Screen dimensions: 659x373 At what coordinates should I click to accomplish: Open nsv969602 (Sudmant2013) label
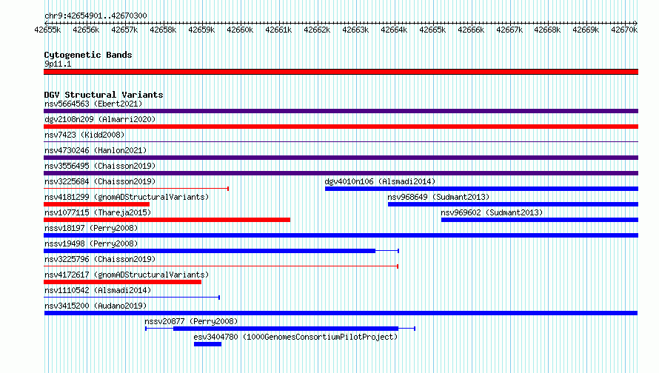coord(492,212)
